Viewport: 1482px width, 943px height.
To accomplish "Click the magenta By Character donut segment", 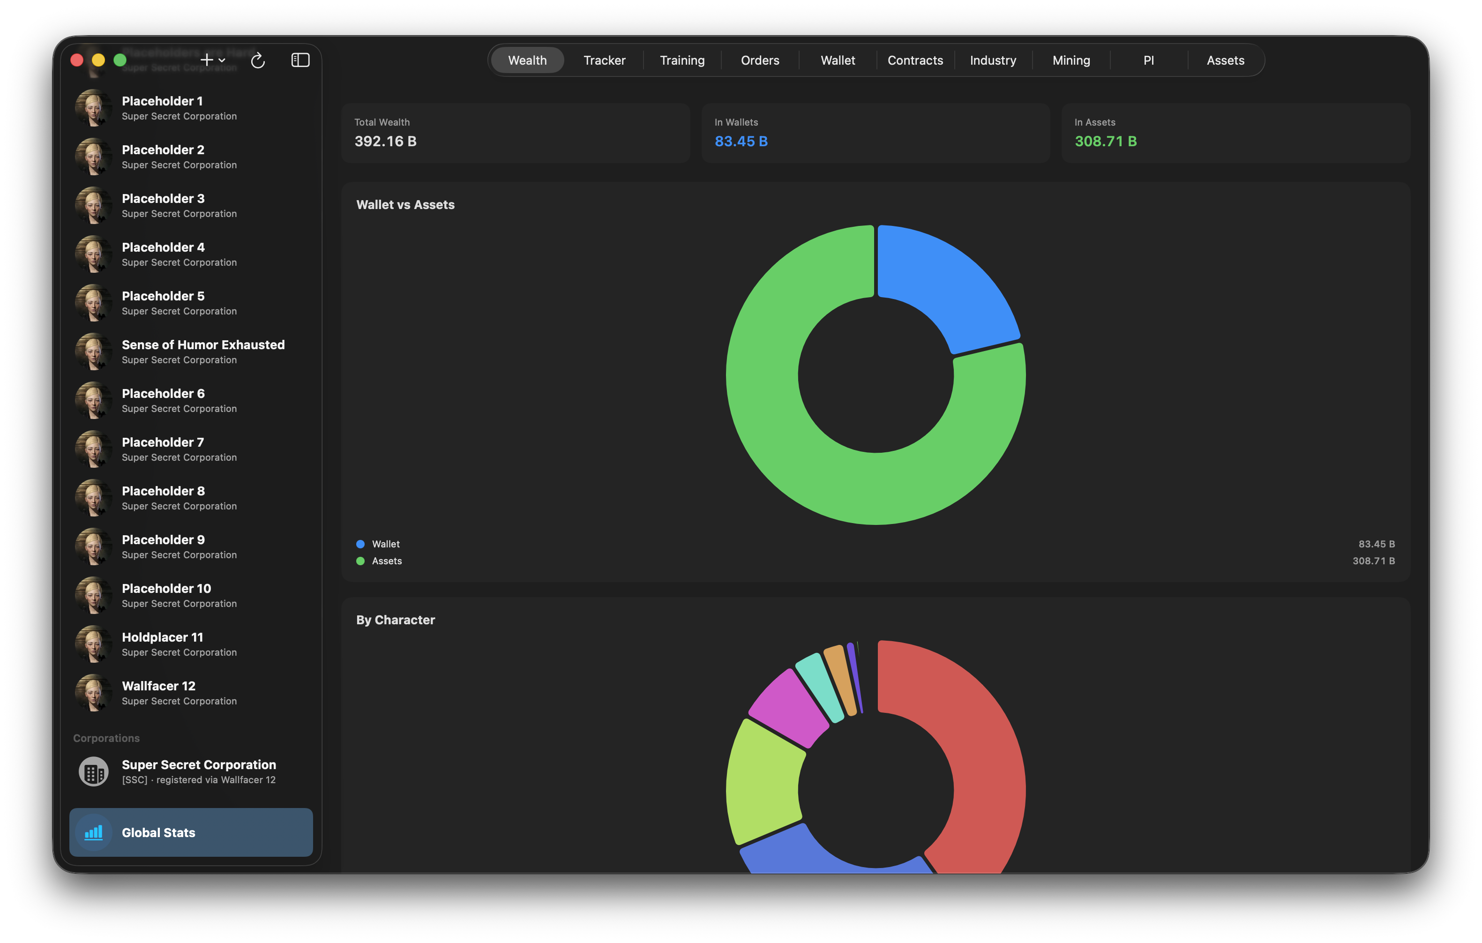I will click(790, 708).
